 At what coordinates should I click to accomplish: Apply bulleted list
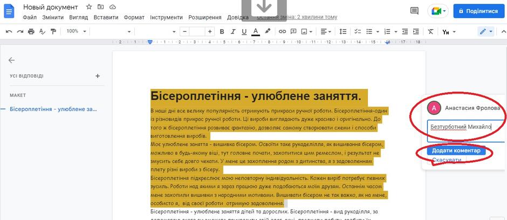tap(369, 31)
